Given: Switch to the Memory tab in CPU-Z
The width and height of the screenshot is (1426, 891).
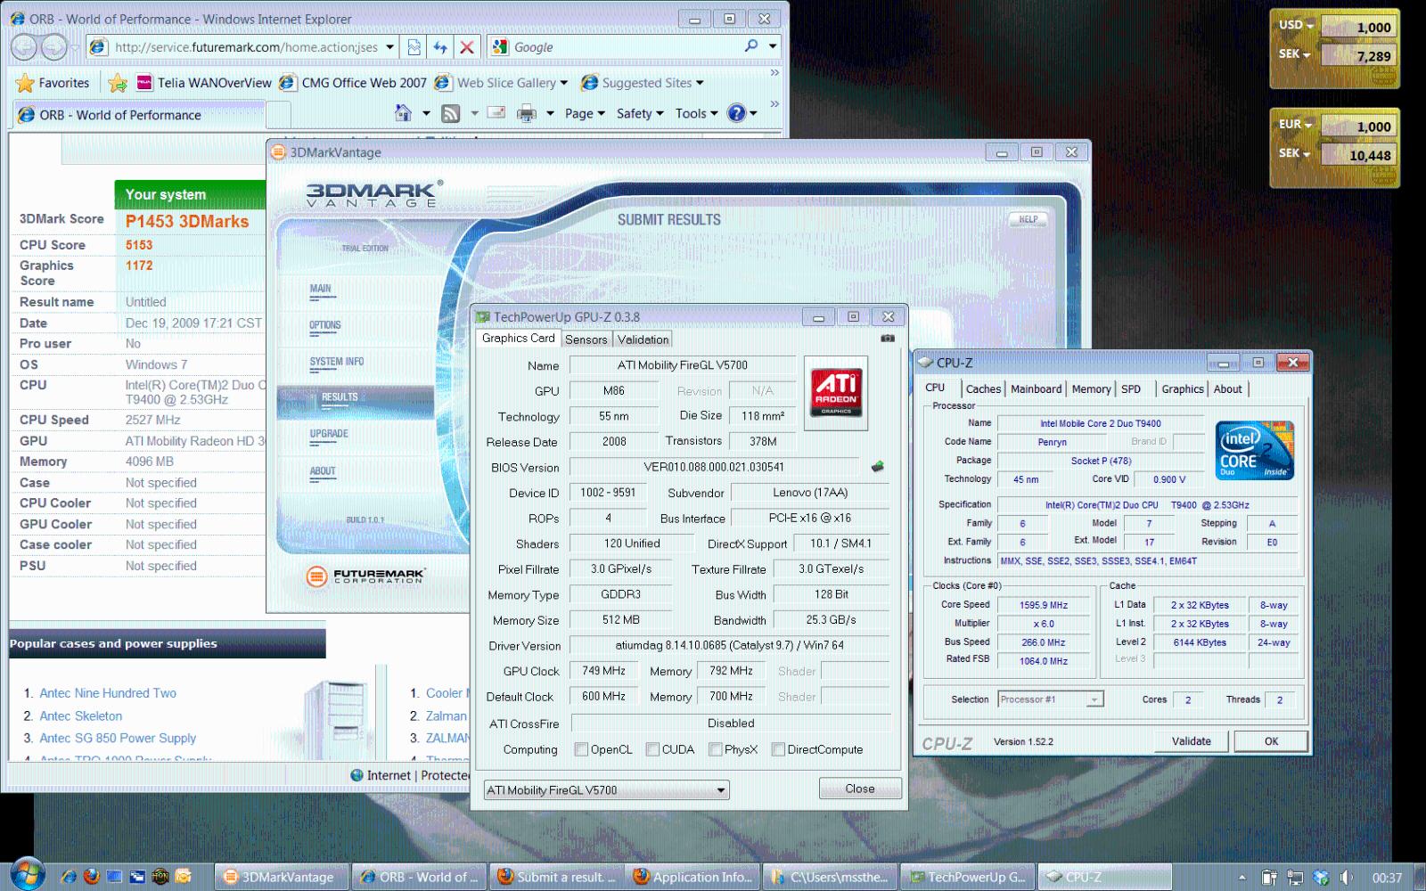Looking at the screenshot, I should (x=1091, y=388).
